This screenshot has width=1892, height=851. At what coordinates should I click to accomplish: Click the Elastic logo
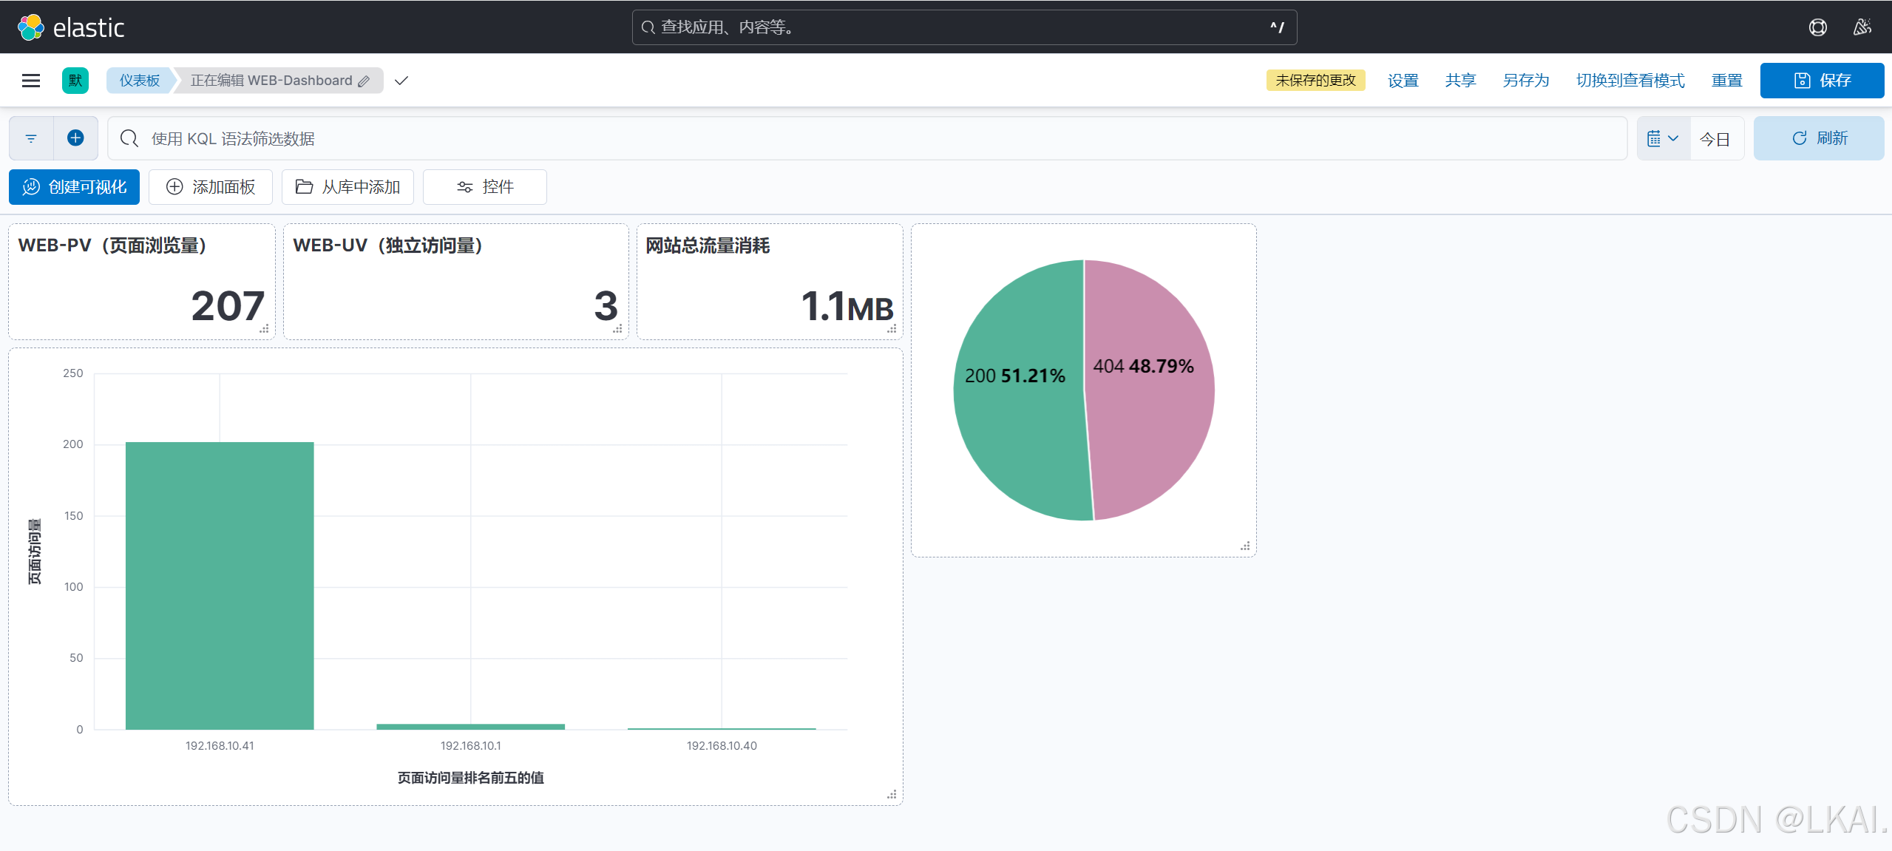tap(70, 27)
